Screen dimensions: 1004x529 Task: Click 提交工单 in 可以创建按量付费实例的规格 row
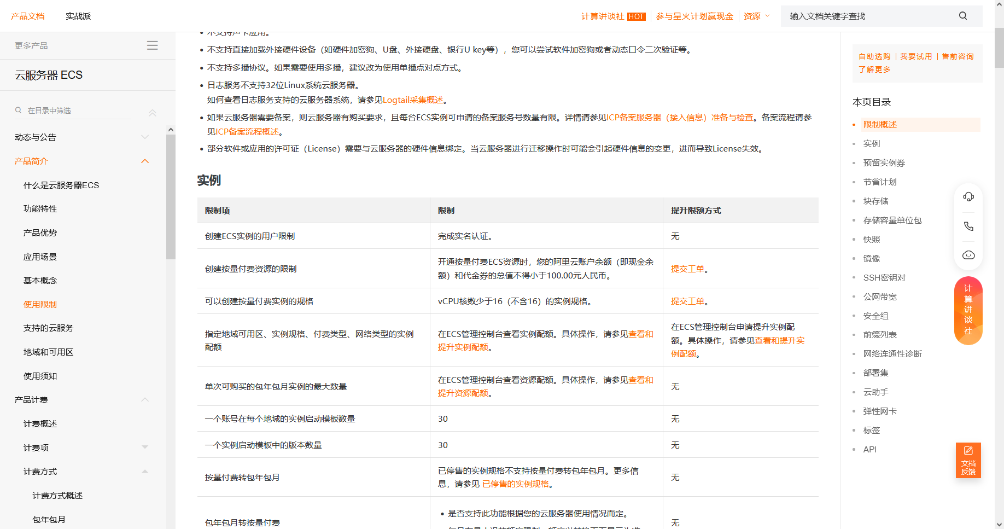(x=687, y=301)
